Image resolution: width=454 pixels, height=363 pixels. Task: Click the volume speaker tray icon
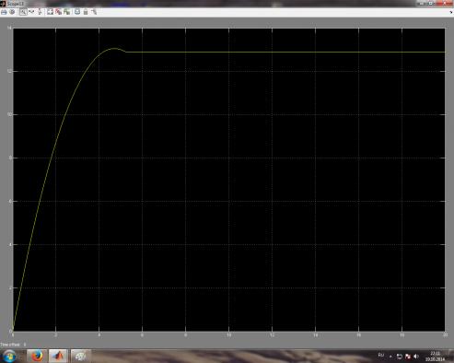click(416, 357)
